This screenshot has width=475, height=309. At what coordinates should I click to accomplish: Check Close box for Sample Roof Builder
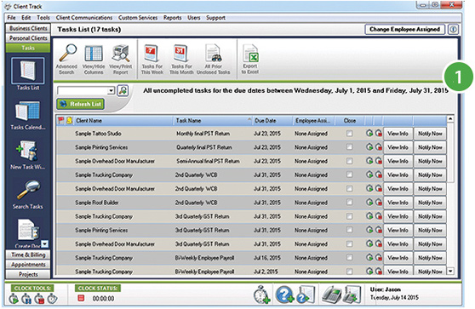click(x=349, y=202)
